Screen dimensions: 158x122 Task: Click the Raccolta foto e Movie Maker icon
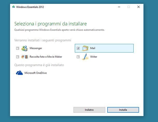click(x=25, y=57)
